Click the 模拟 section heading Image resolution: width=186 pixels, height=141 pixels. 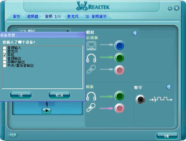pos(90,32)
